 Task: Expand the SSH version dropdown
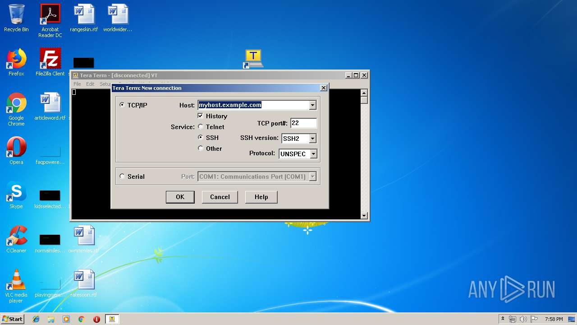coord(312,139)
